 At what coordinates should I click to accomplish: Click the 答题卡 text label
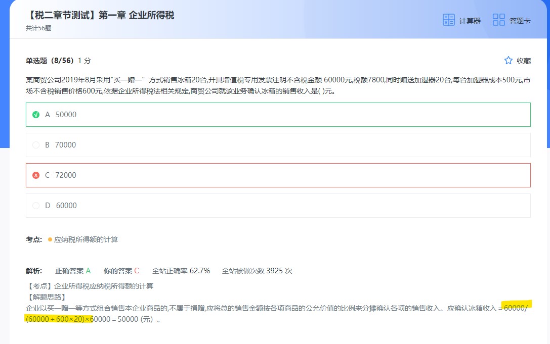click(x=520, y=21)
